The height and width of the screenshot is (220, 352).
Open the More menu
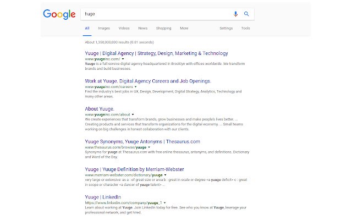point(184,28)
